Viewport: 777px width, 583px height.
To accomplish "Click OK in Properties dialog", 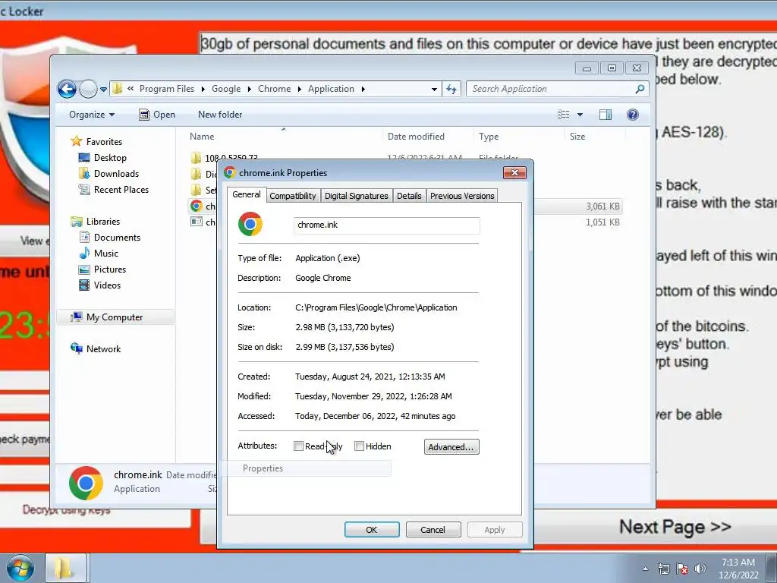I will 372,529.
